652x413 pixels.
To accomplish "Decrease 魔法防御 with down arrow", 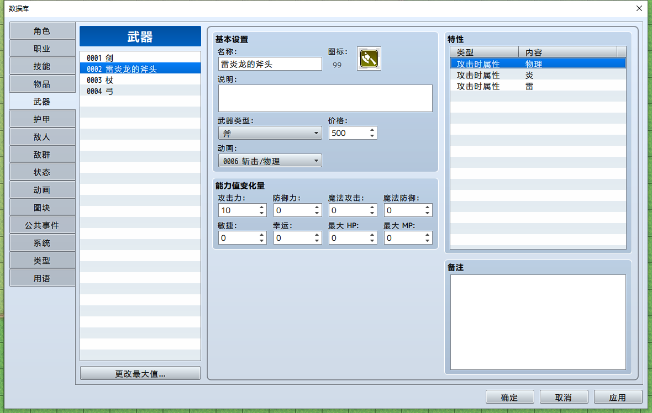I will pyautogui.click(x=428, y=213).
